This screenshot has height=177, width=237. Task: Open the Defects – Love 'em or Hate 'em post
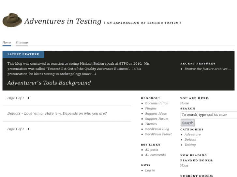[x=57, y=114]
